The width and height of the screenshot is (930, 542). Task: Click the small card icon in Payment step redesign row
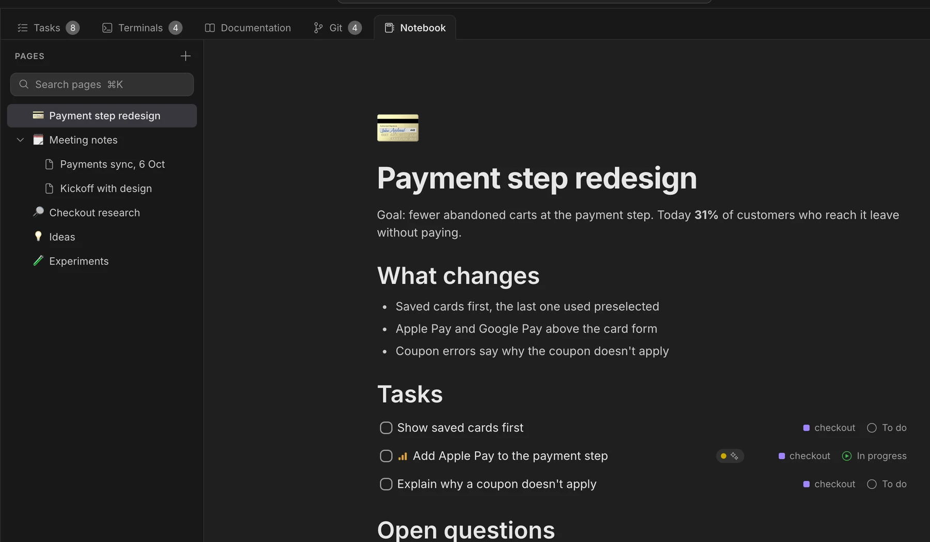click(x=38, y=115)
